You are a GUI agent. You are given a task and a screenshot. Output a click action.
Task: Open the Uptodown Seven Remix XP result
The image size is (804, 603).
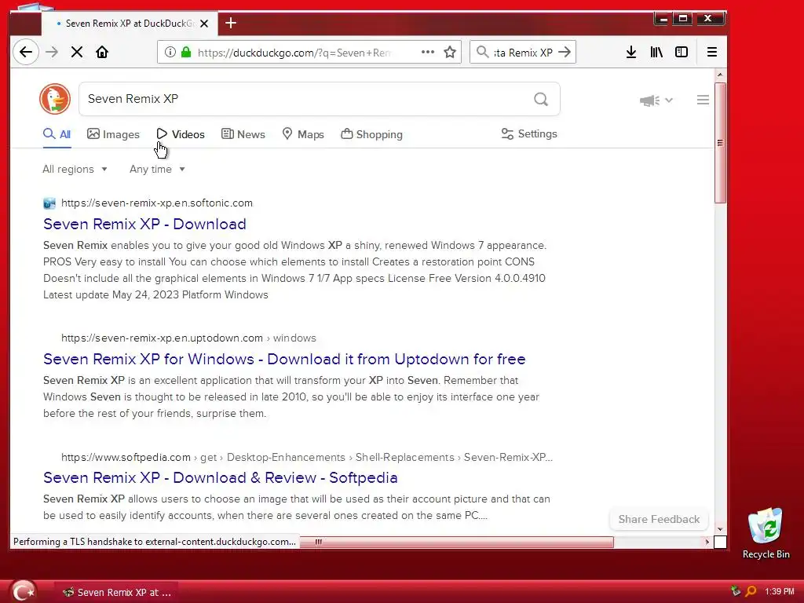[284, 359]
